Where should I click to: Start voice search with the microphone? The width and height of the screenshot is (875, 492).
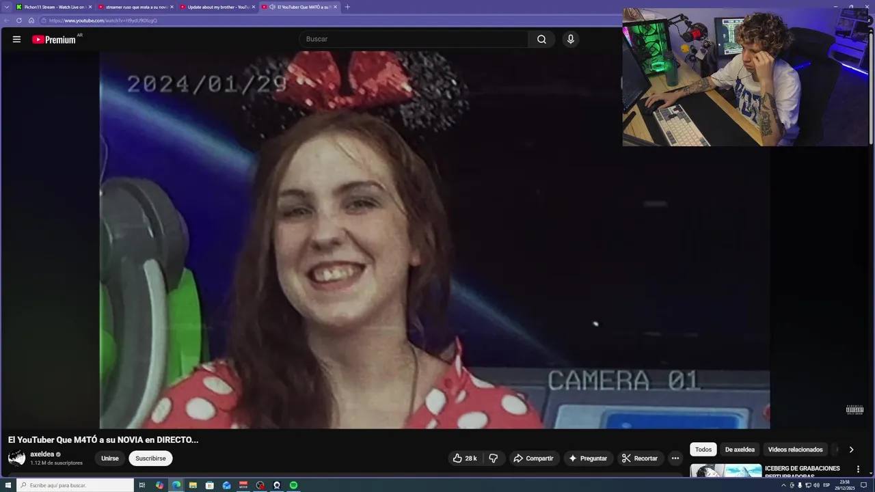coord(571,39)
